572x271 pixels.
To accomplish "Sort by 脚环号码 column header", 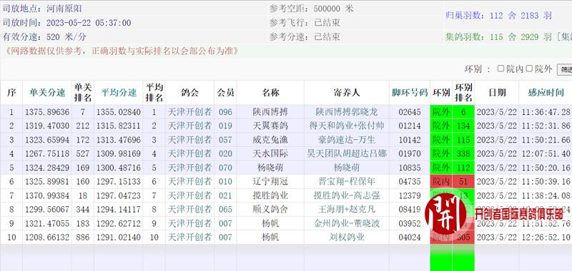I will point(410,93).
